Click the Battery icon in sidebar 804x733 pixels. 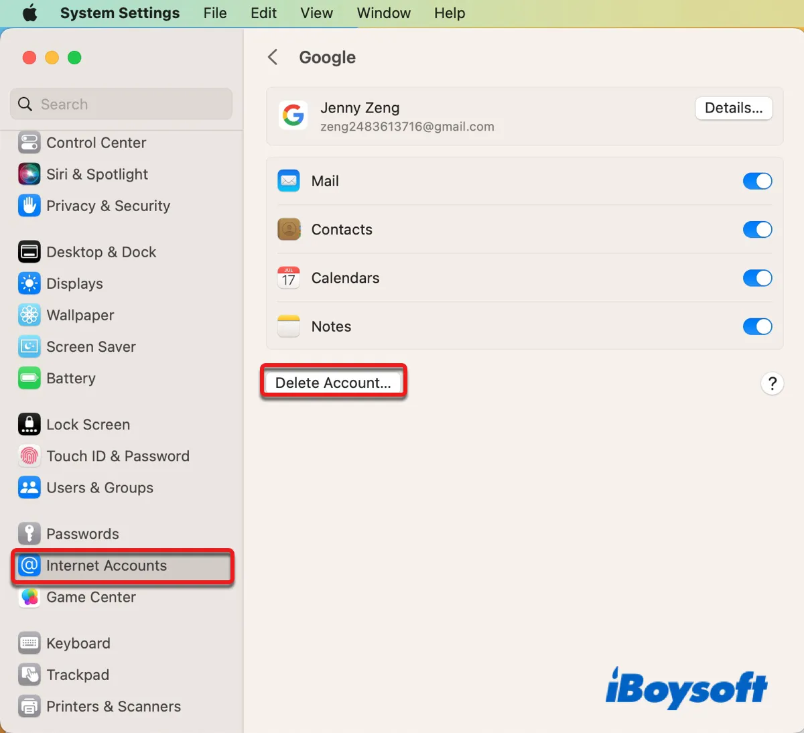(29, 378)
